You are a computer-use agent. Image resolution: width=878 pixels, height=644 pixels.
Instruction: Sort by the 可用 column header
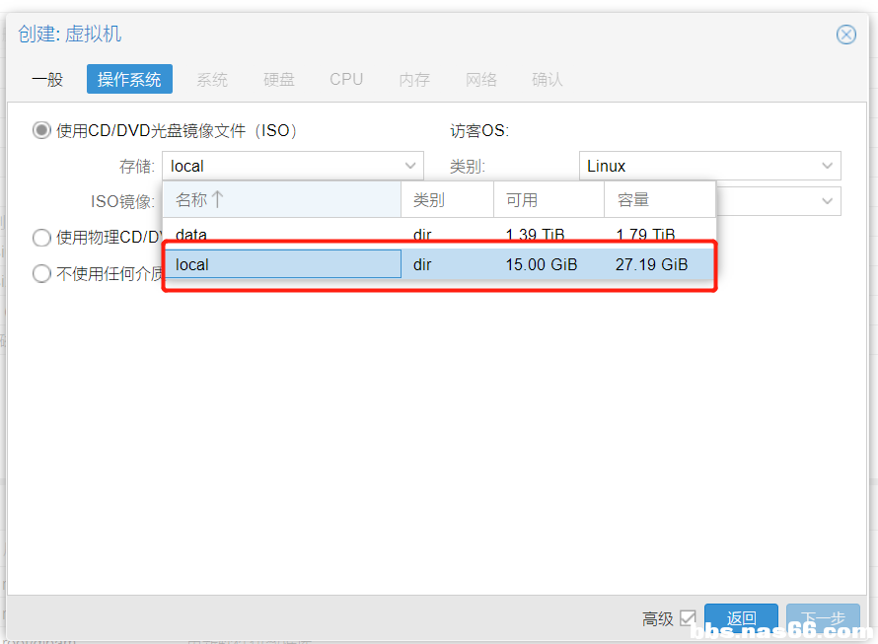coord(522,200)
